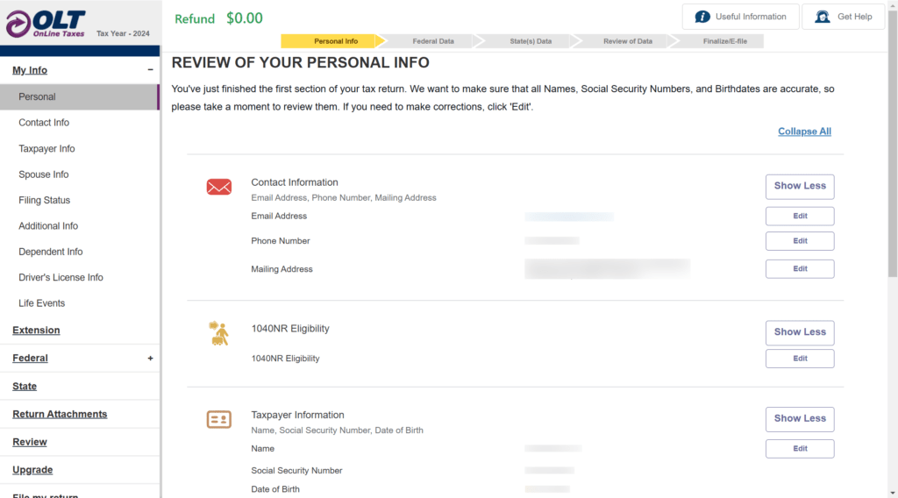Go to the Federal Data step tab

tap(433, 41)
